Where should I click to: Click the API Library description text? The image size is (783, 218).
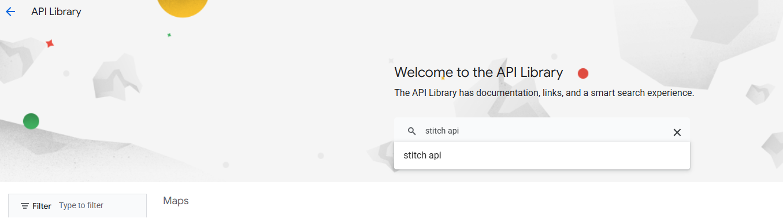(544, 93)
